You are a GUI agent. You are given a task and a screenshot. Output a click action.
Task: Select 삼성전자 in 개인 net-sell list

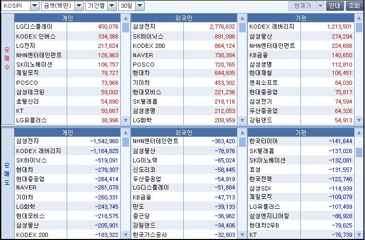pos(68,141)
